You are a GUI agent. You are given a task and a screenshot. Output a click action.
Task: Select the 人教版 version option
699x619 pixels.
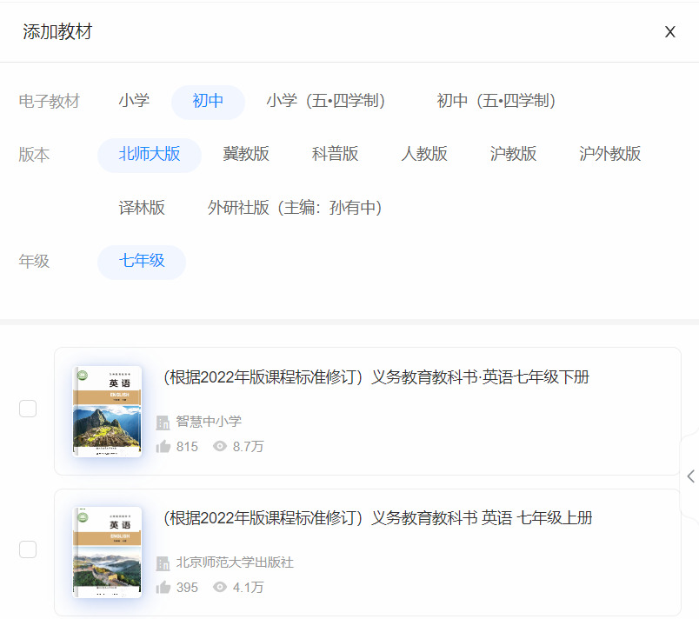point(424,155)
